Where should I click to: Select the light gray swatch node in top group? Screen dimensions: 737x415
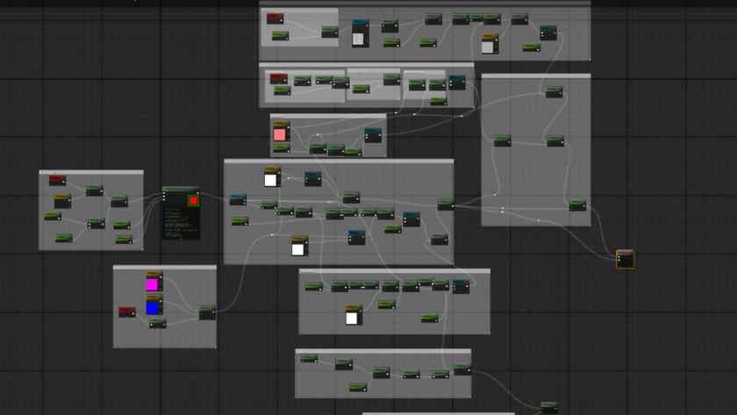click(x=488, y=46)
